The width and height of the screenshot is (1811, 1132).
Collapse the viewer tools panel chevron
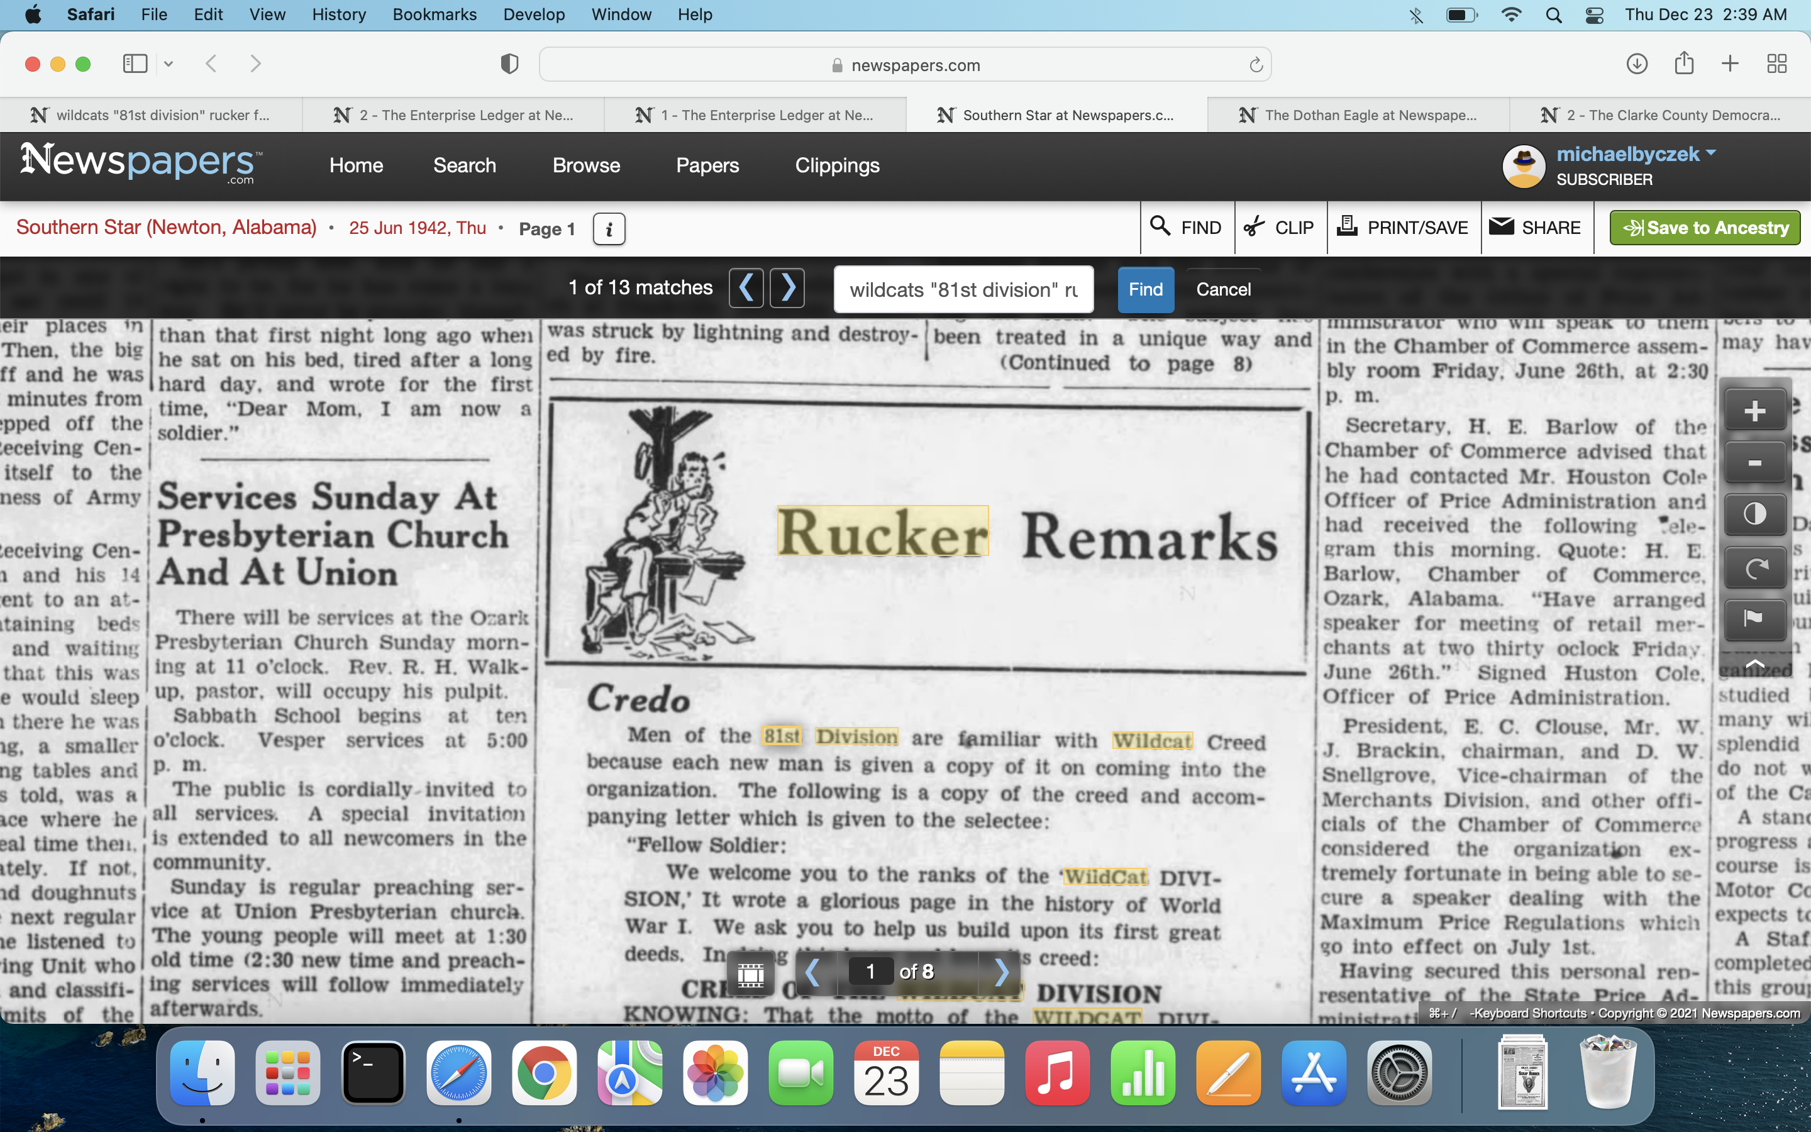click(x=1754, y=663)
